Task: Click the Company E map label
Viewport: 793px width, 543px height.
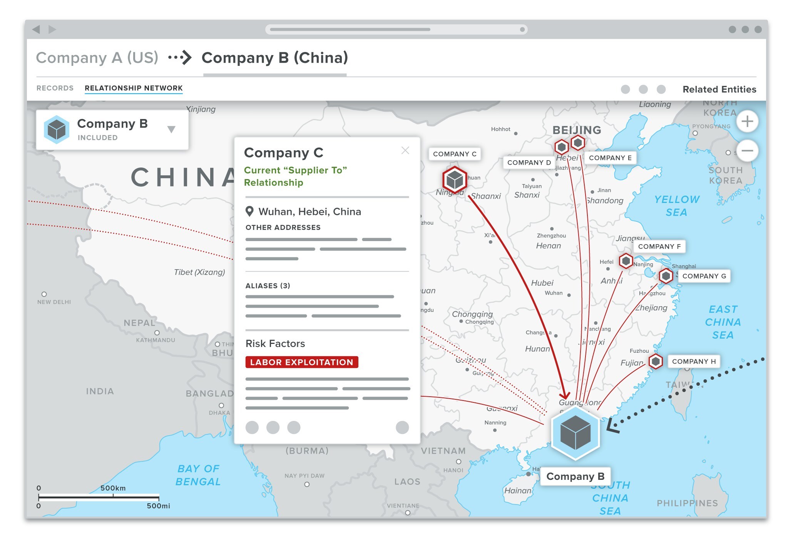Action: click(610, 158)
